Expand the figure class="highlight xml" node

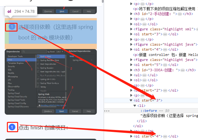pos(131,29)
